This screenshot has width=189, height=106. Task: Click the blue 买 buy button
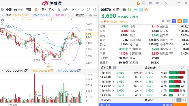174,21
